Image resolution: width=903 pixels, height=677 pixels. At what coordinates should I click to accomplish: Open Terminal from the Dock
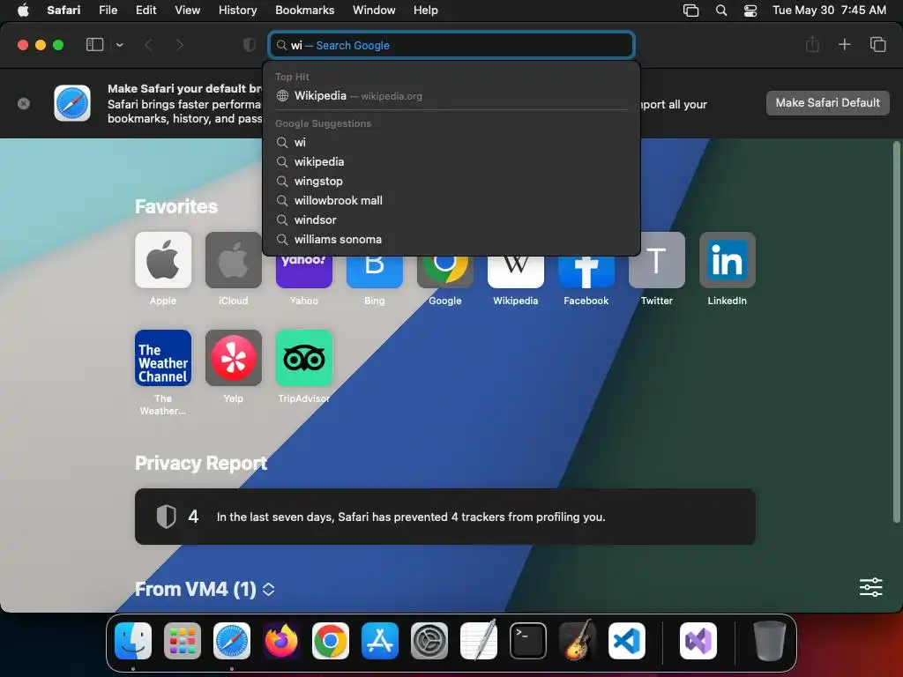[528, 641]
